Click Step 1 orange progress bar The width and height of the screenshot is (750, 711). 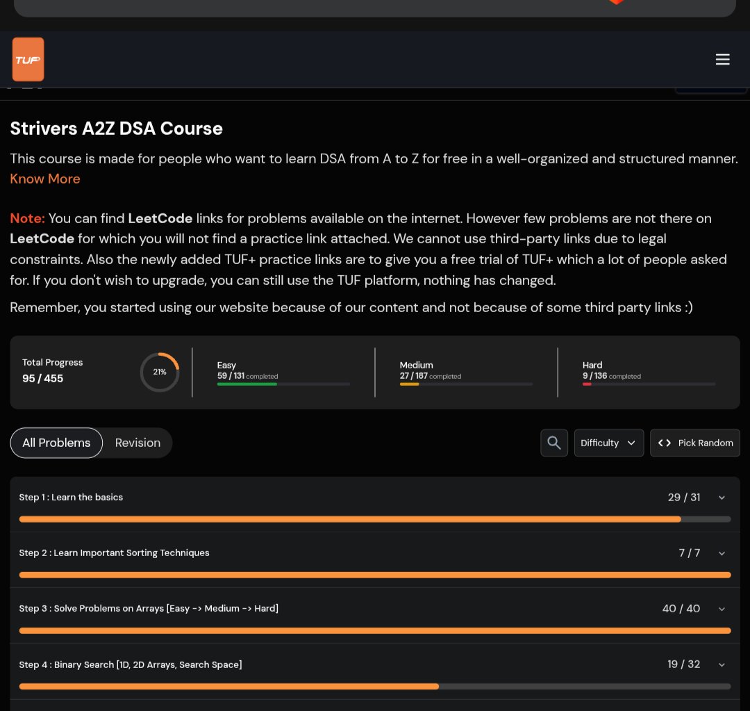pos(375,519)
